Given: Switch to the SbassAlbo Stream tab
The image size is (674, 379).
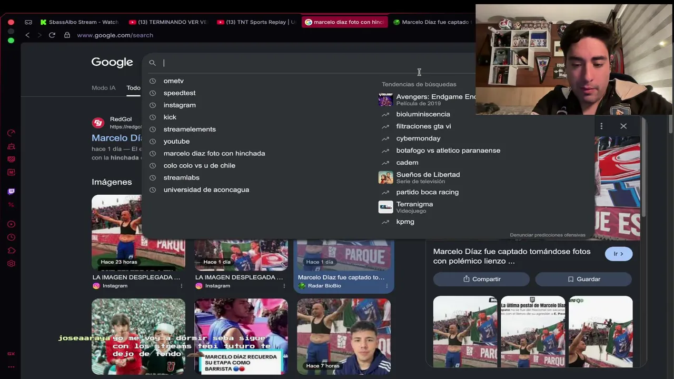Looking at the screenshot, I should (78, 22).
